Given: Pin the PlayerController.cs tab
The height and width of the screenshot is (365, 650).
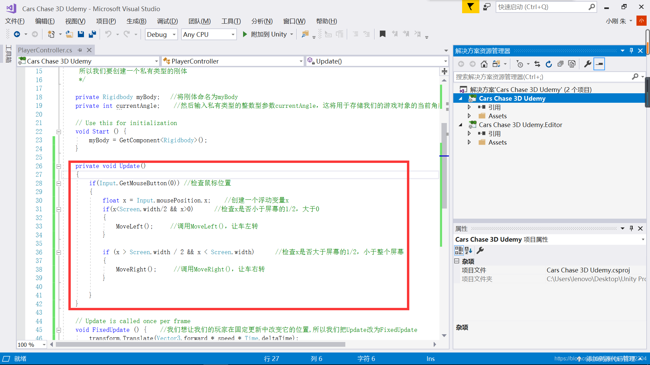Looking at the screenshot, I should 80,50.
